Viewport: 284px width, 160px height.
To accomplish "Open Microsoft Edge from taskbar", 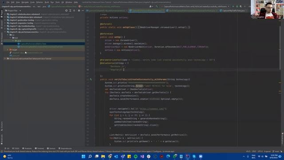I will pyautogui.click(x=168, y=156).
